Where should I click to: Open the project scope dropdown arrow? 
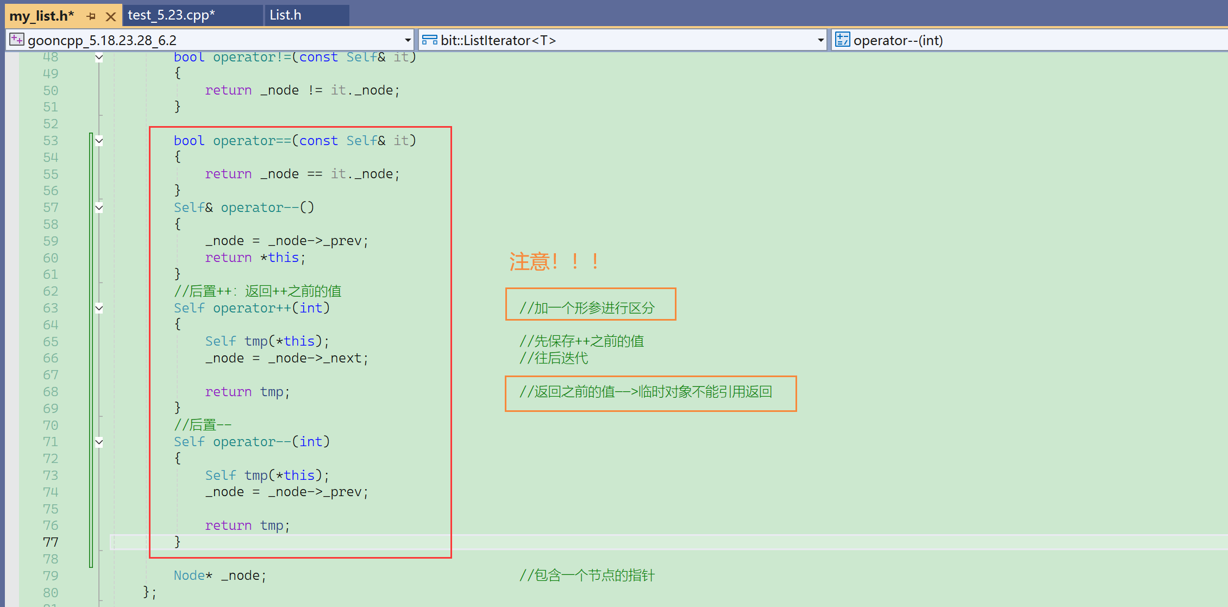408,40
